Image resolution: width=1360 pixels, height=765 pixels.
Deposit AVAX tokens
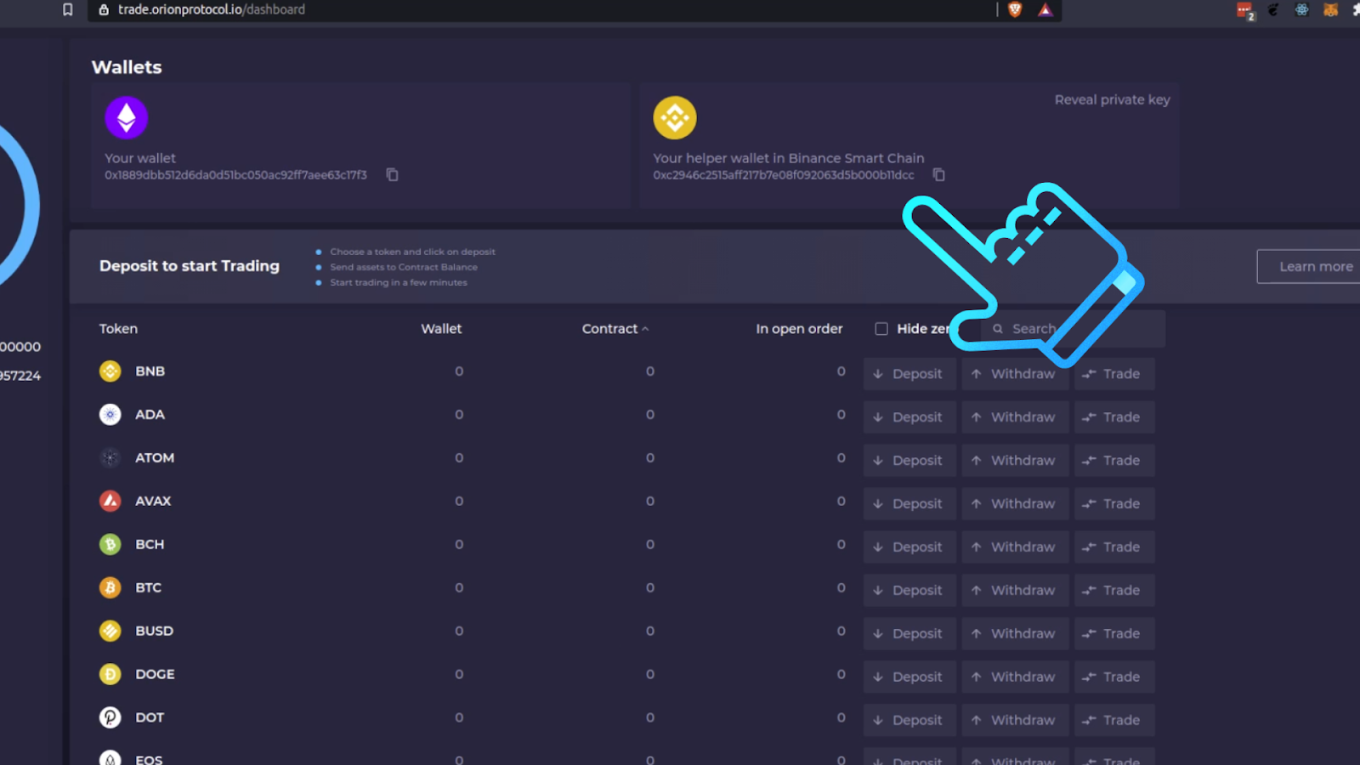pyautogui.click(x=909, y=504)
